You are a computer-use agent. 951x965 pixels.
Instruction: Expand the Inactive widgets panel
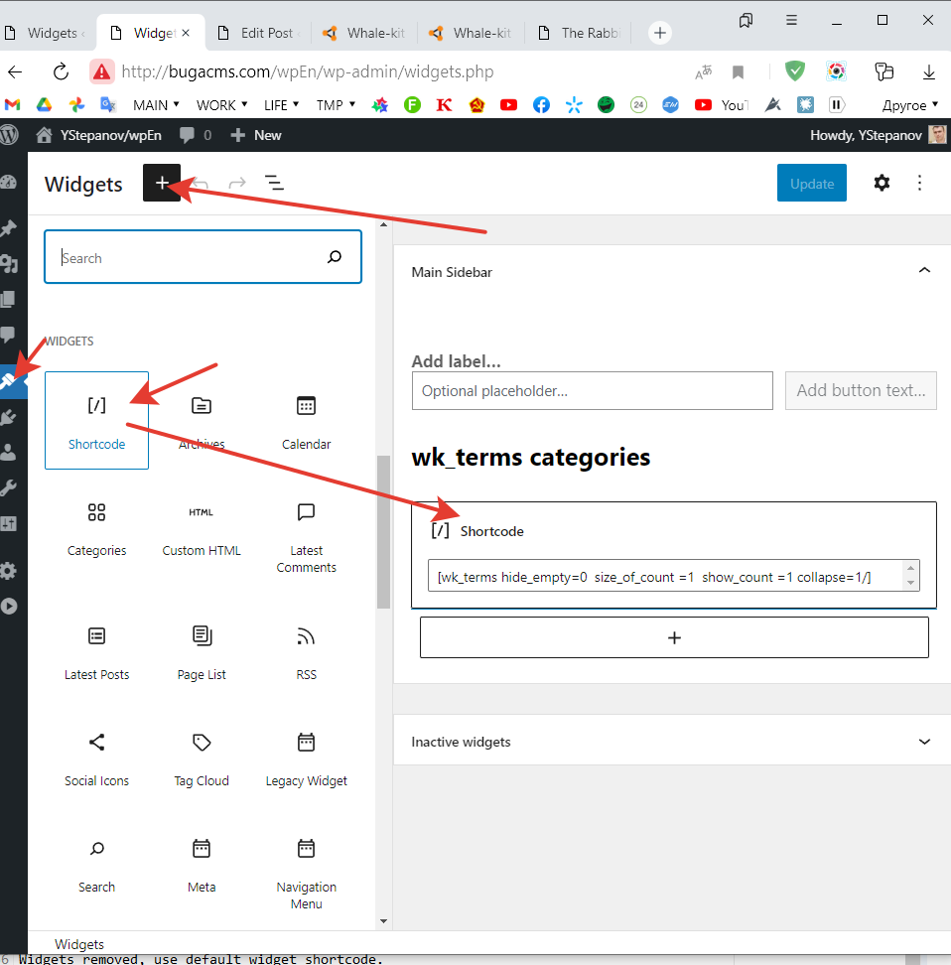(x=924, y=741)
